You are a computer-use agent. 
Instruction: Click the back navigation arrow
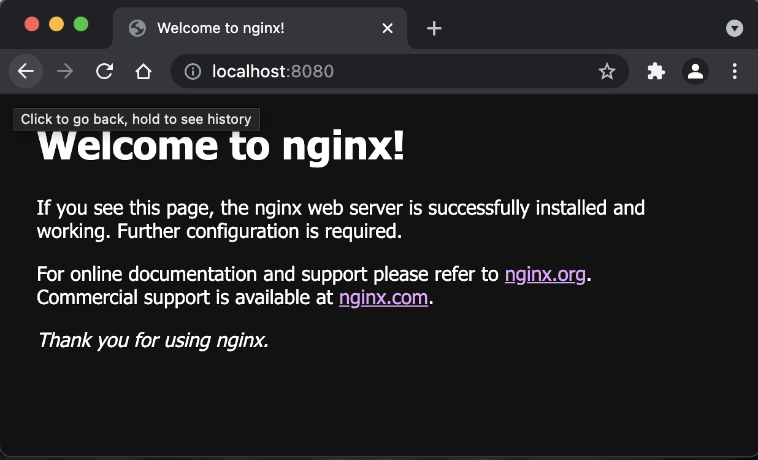(x=26, y=71)
